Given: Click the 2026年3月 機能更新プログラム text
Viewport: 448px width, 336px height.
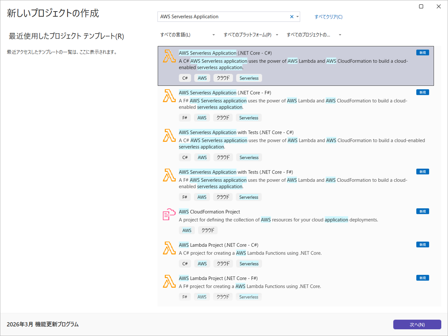Looking at the screenshot, I should (43, 324).
